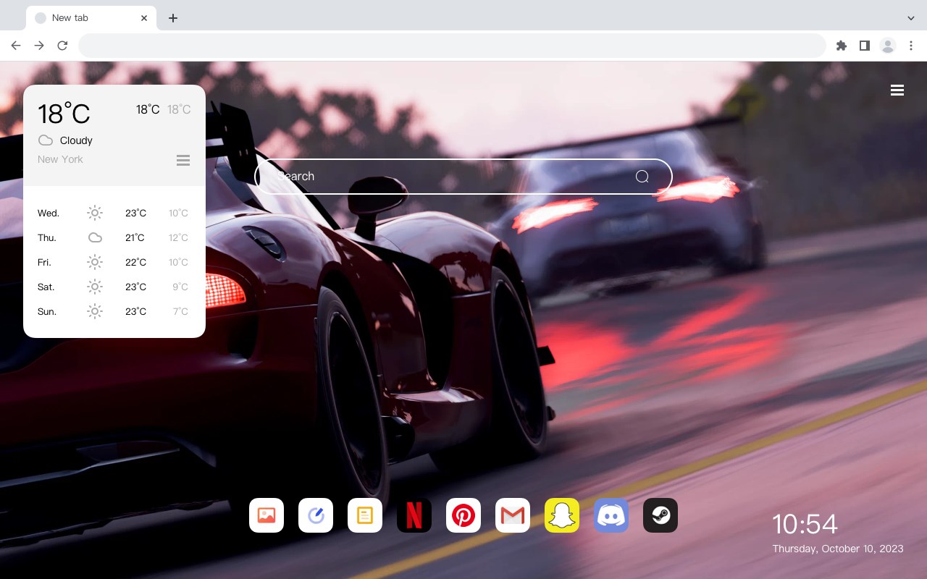Select the Fri. forecast day label

coord(44,262)
